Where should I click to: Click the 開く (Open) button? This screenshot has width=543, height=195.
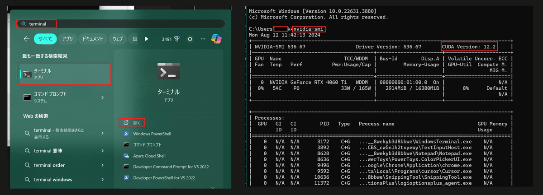click(x=133, y=122)
